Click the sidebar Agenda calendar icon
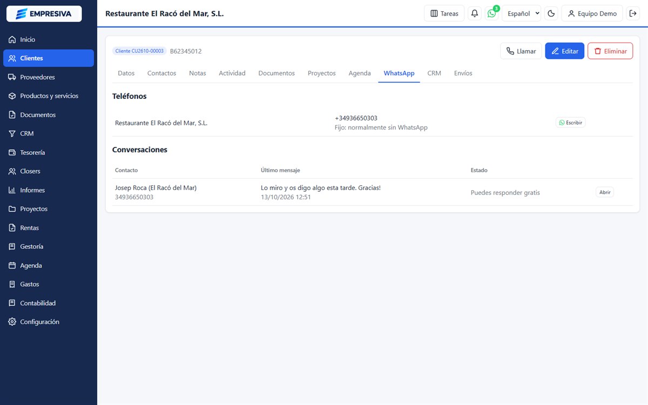648x405 pixels. pos(12,265)
